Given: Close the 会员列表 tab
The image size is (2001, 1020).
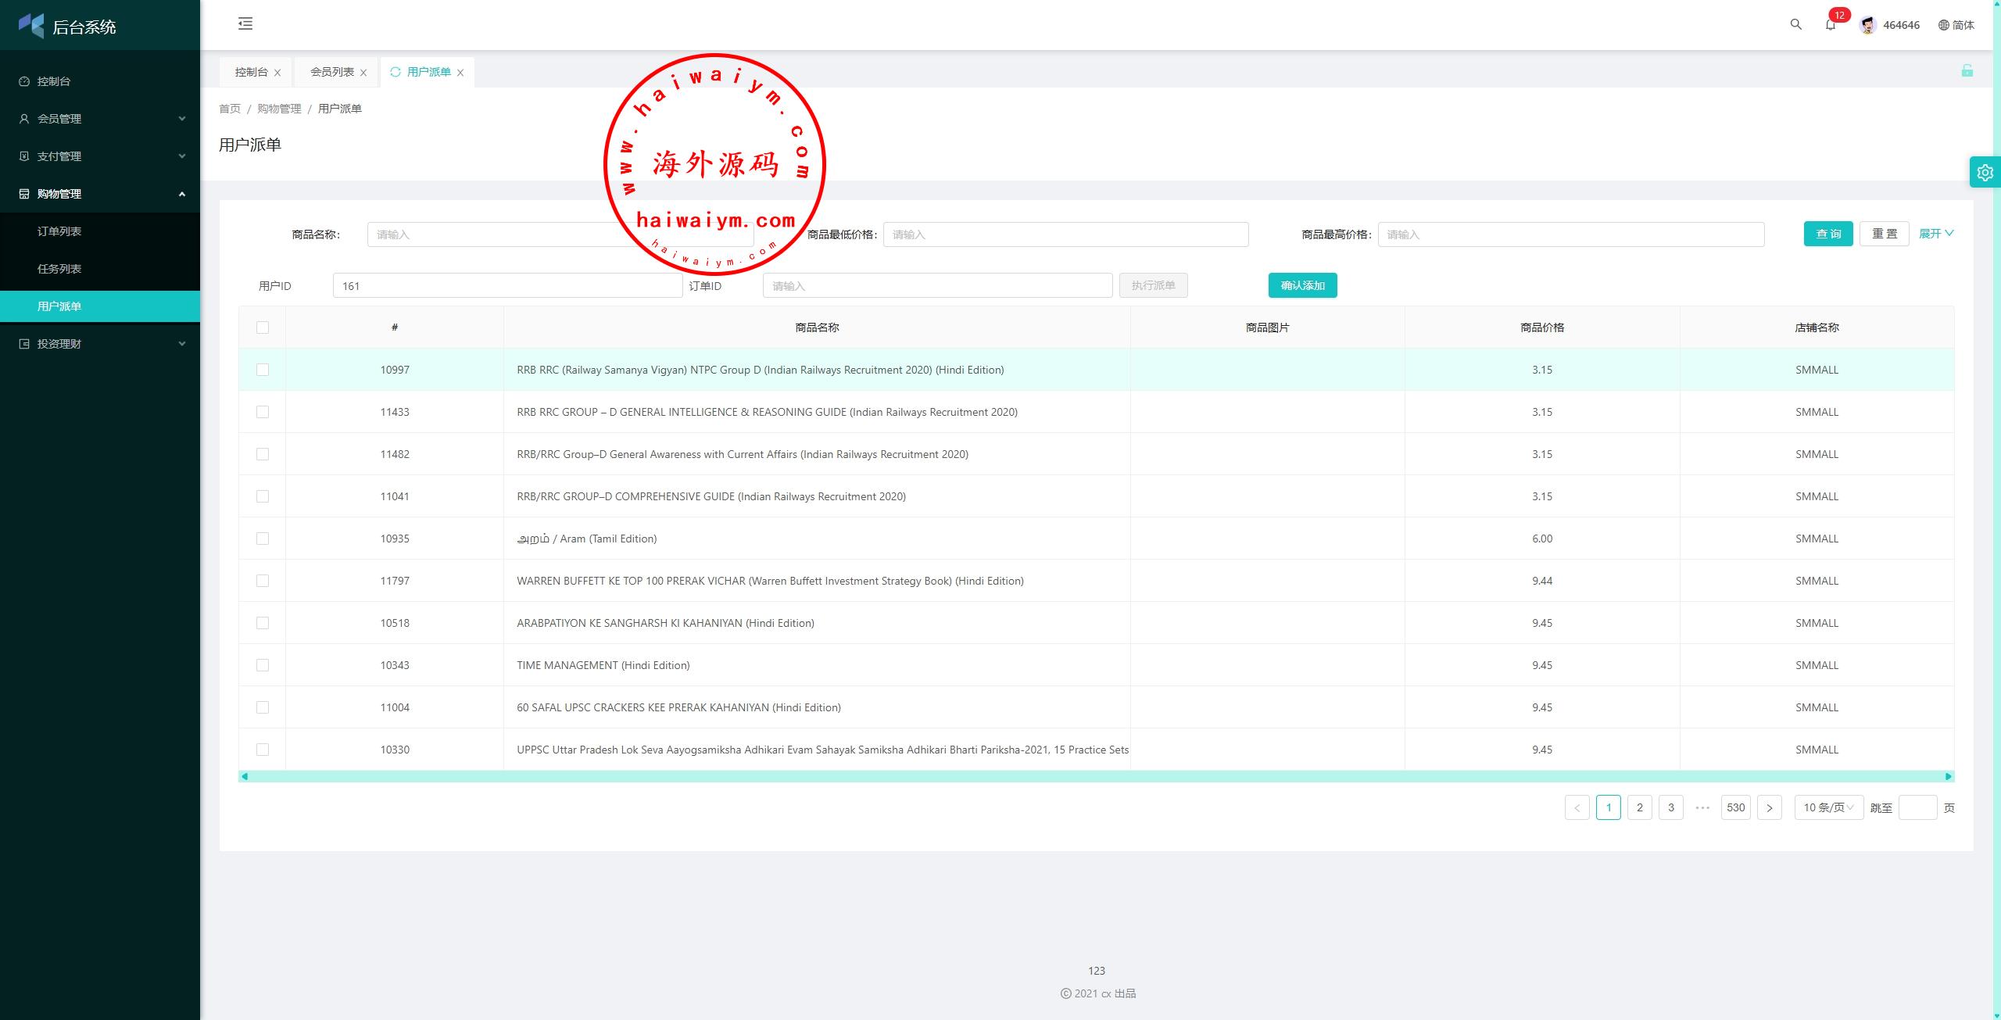Looking at the screenshot, I should [363, 73].
